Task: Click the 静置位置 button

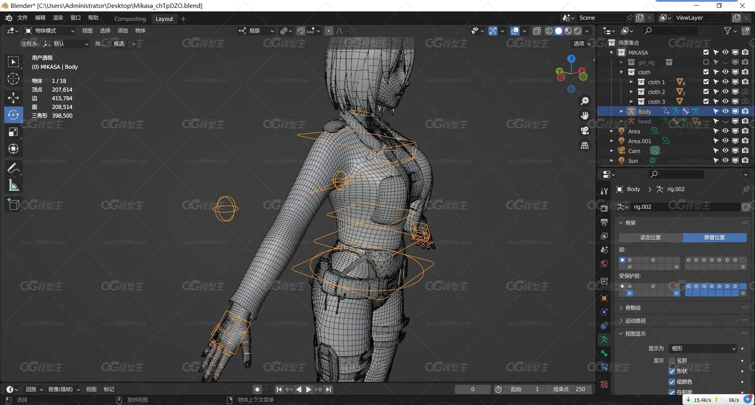Action: (714, 237)
